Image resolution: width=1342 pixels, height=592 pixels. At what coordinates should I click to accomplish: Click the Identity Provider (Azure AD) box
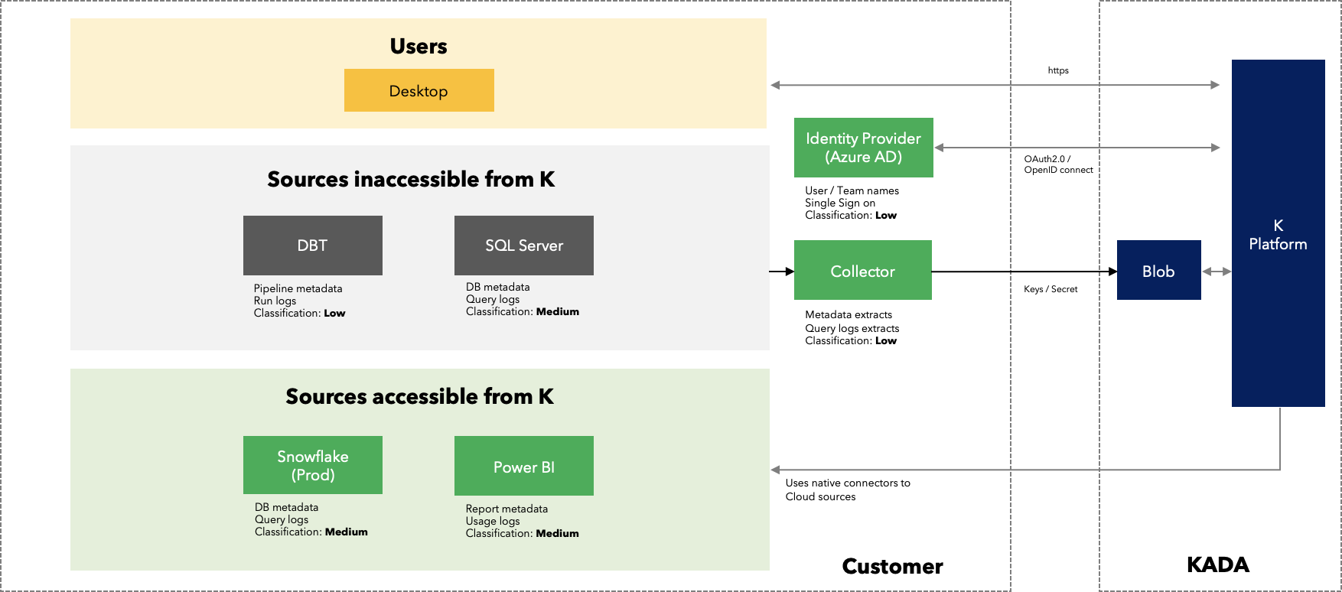tap(863, 148)
